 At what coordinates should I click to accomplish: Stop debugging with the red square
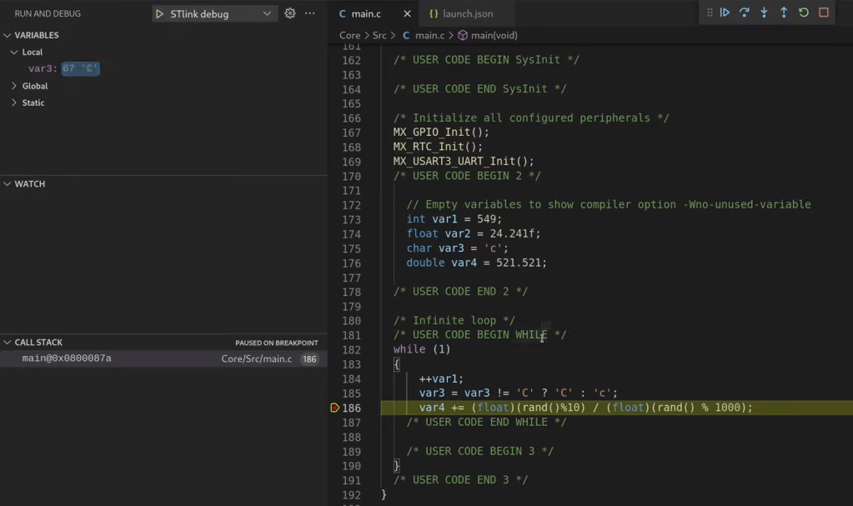[x=824, y=13]
